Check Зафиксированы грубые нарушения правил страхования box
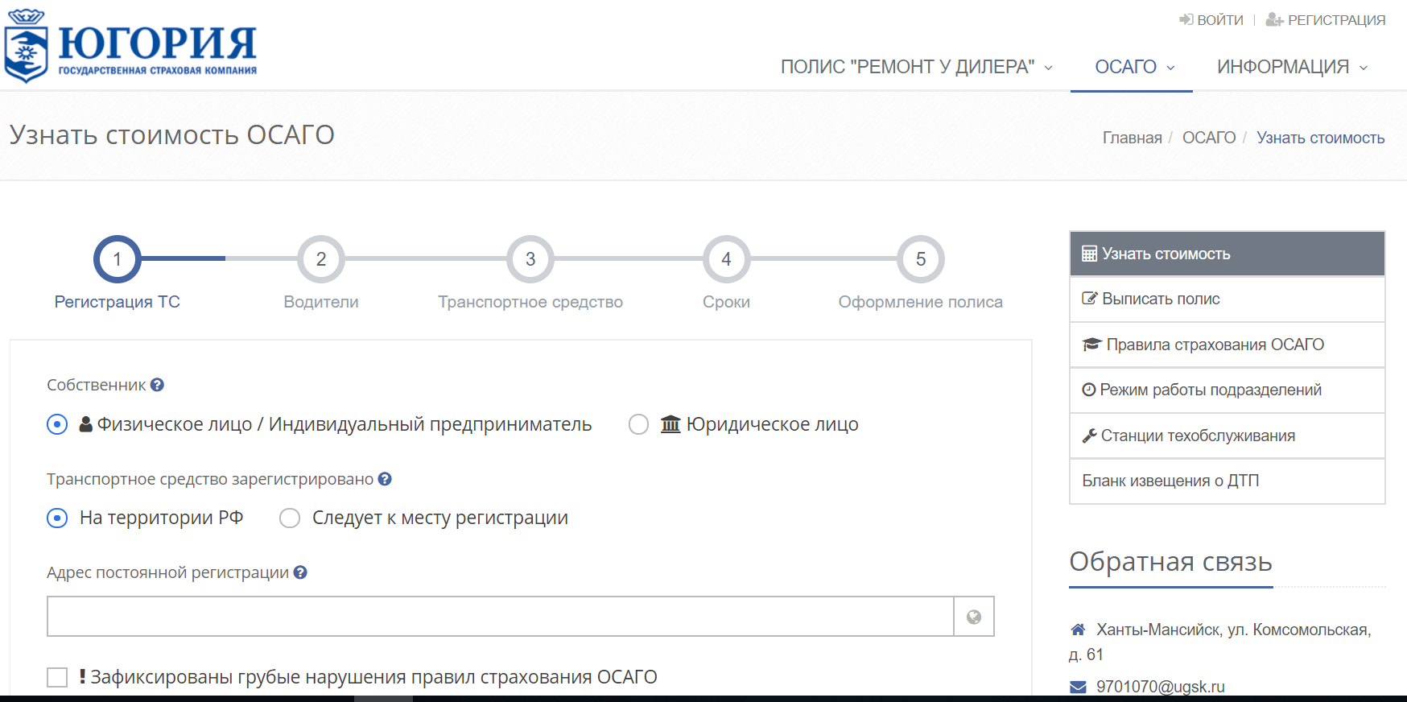Image resolution: width=1407 pixels, height=702 pixels. point(57,677)
